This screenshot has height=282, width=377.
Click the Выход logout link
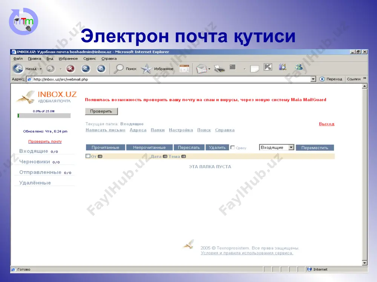click(326, 124)
